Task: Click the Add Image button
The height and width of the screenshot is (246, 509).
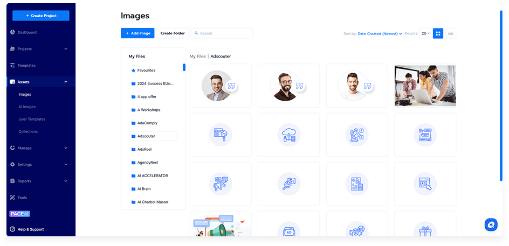Action: [137, 33]
